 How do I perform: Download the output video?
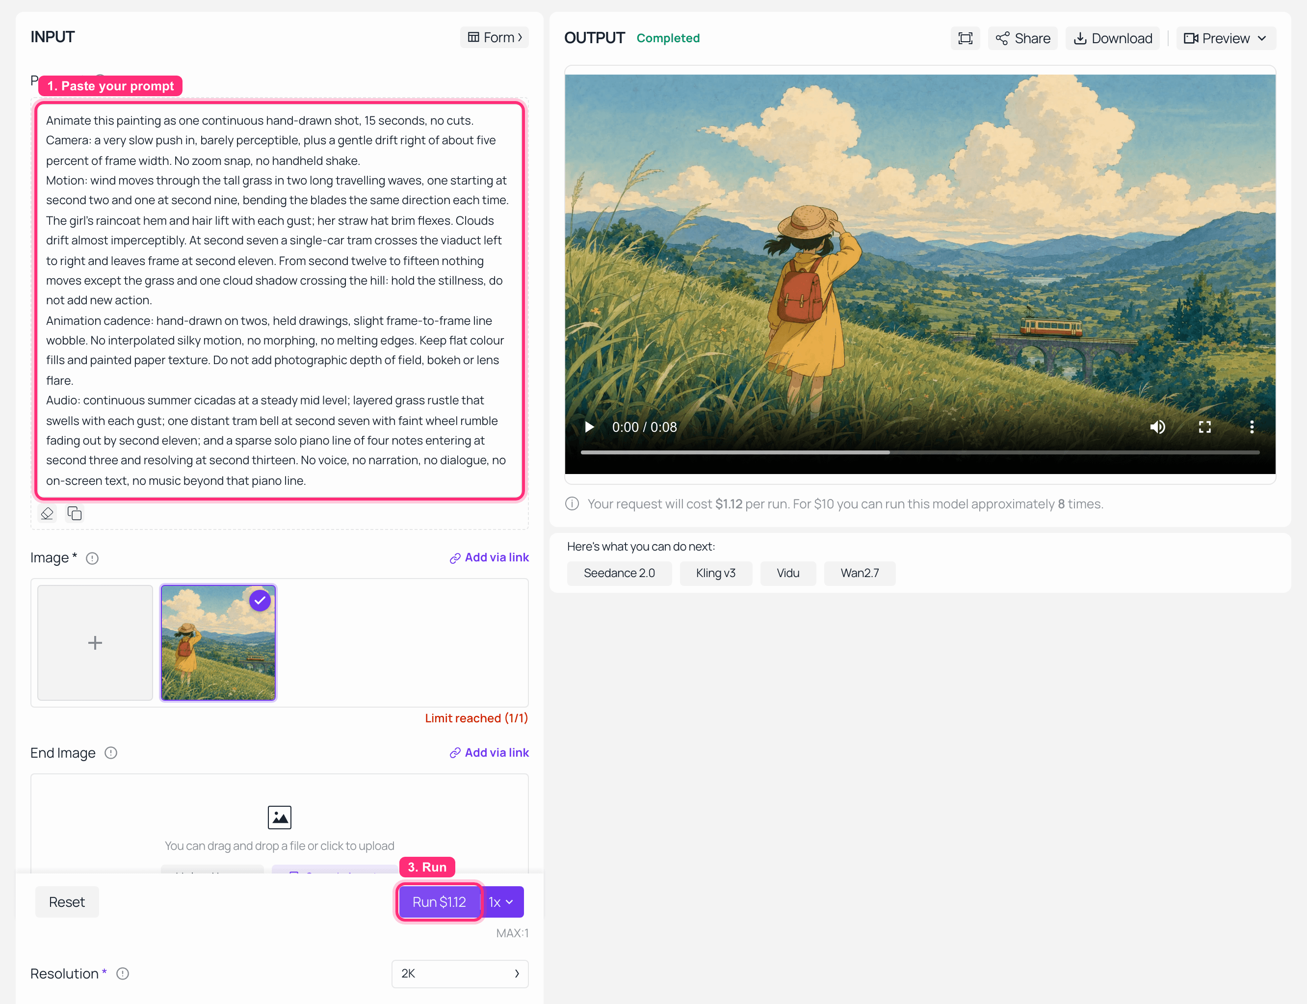[1113, 38]
